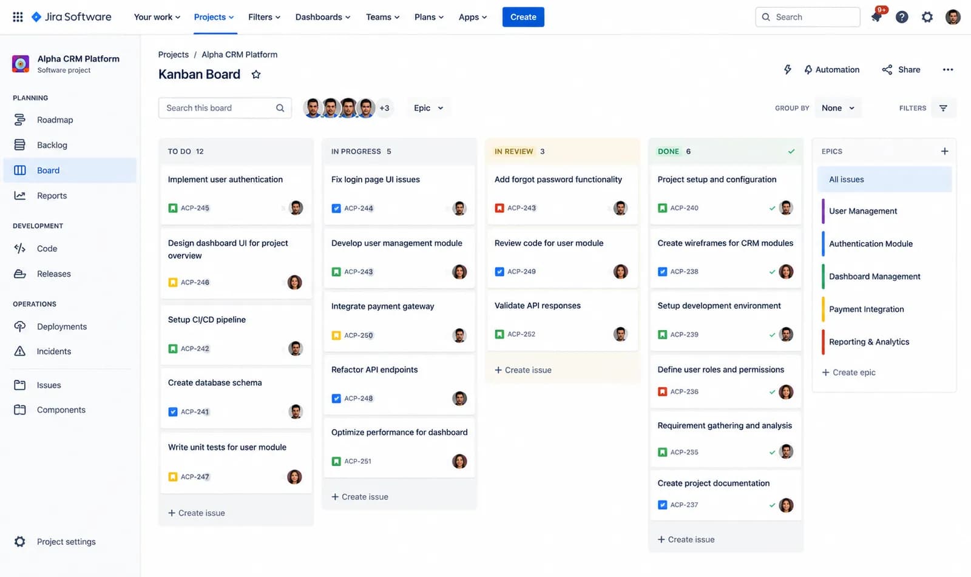
Task: Click in the Search this board field
Action: [x=225, y=108]
